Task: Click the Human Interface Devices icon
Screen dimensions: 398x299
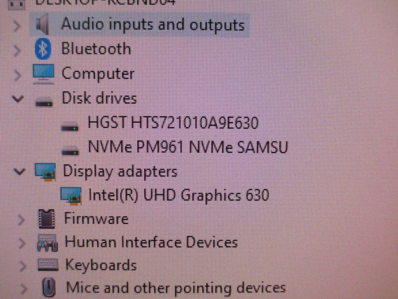Action: (47, 243)
